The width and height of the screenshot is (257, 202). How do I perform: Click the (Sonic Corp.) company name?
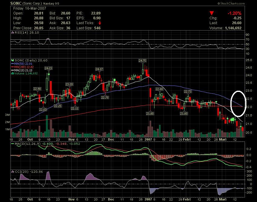32,3
